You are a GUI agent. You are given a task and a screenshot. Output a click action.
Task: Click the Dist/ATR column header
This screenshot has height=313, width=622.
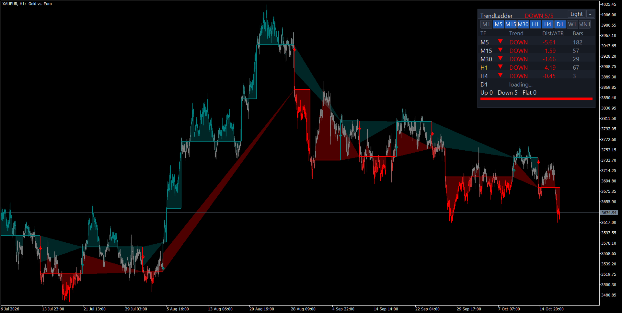[553, 33]
